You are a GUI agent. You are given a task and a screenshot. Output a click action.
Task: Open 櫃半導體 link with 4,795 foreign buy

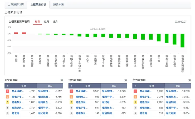coord(18,91)
